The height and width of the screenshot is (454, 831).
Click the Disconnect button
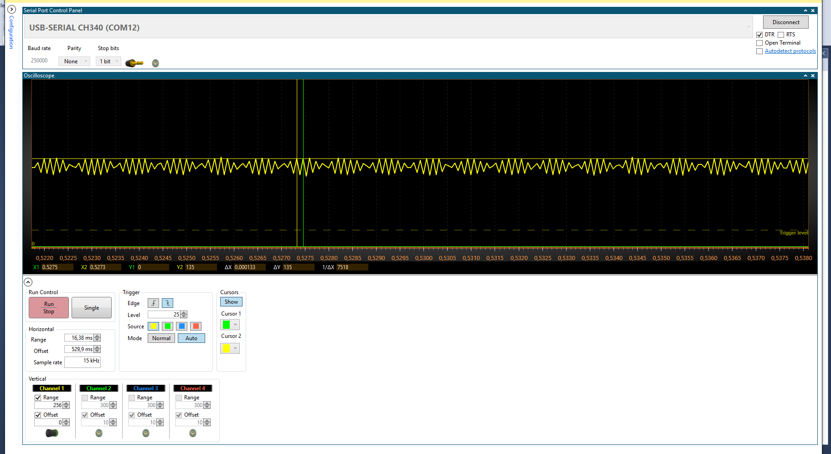(786, 22)
